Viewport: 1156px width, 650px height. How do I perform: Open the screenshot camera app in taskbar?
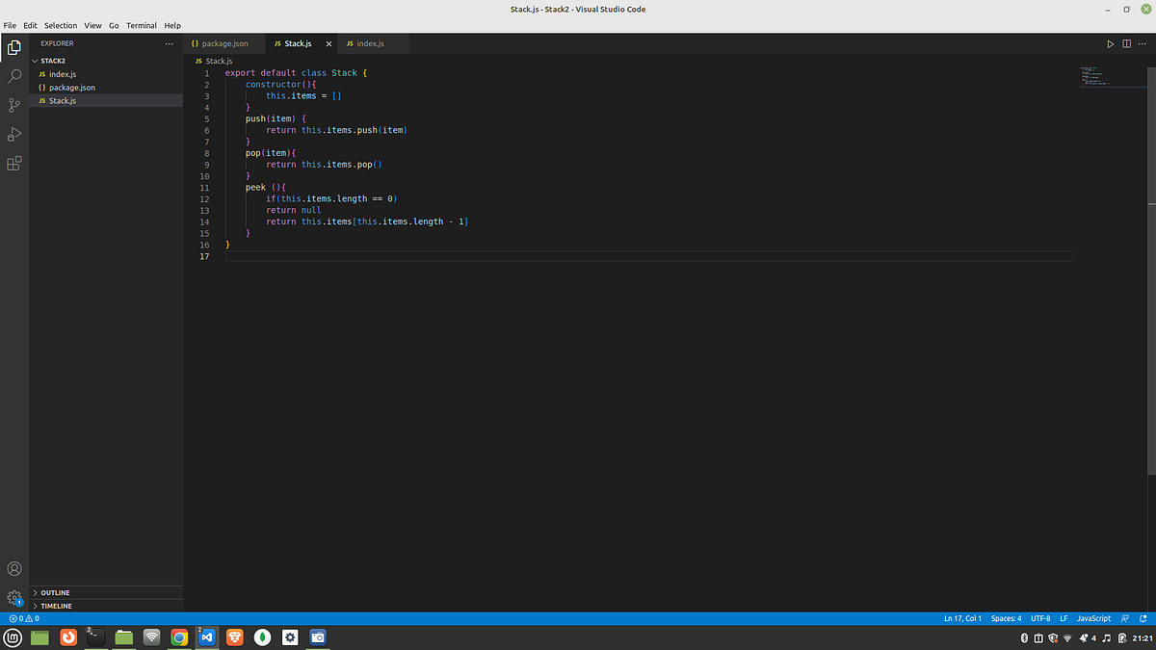(317, 637)
